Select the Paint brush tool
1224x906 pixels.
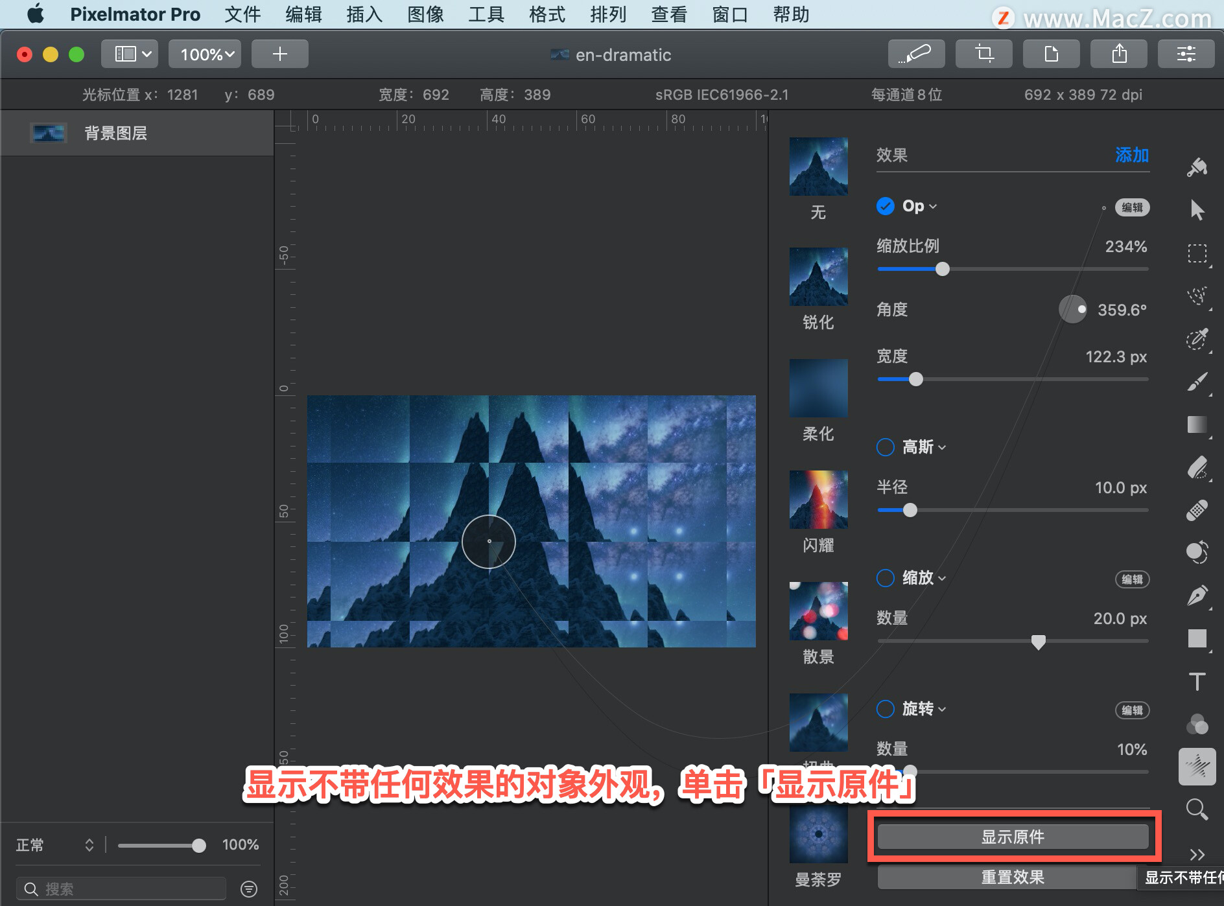(1197, 382)
